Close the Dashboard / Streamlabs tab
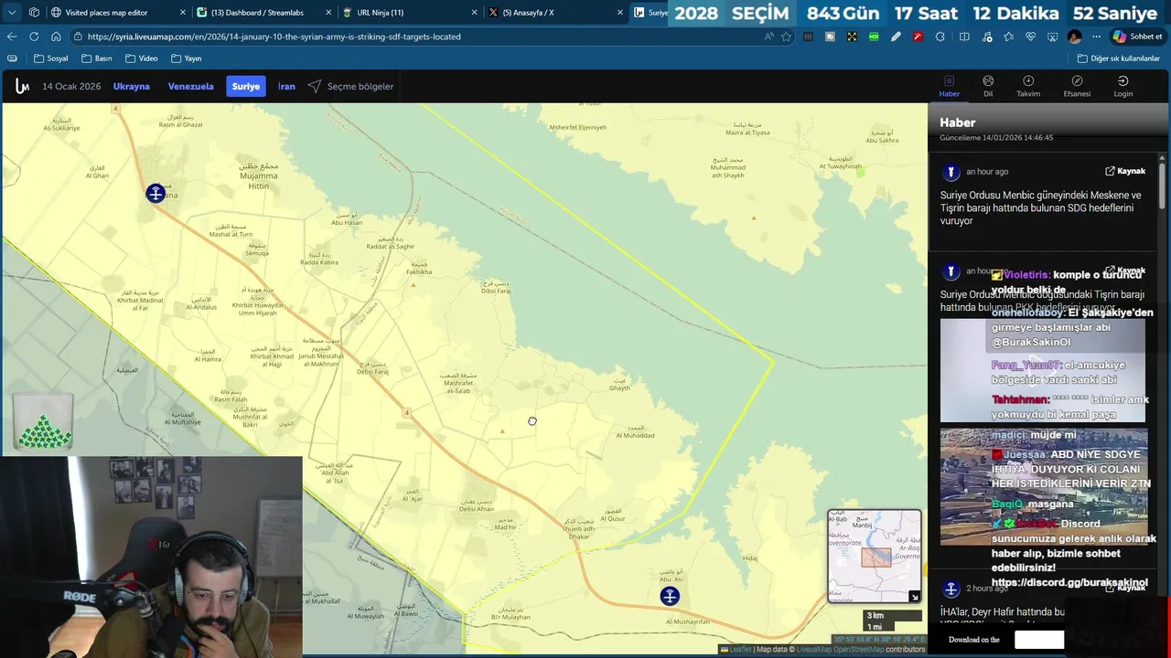Screen dimensions: 1171x658 (x=328, y=13)
